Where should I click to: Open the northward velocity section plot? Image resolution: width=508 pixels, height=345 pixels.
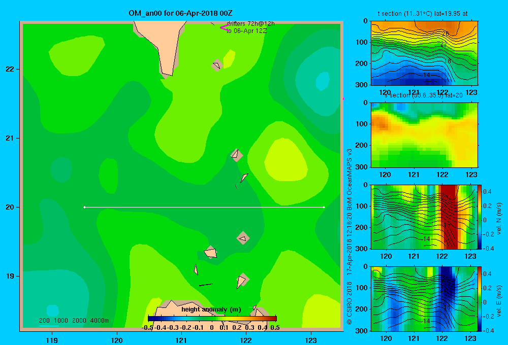click(x=424, y=217)
